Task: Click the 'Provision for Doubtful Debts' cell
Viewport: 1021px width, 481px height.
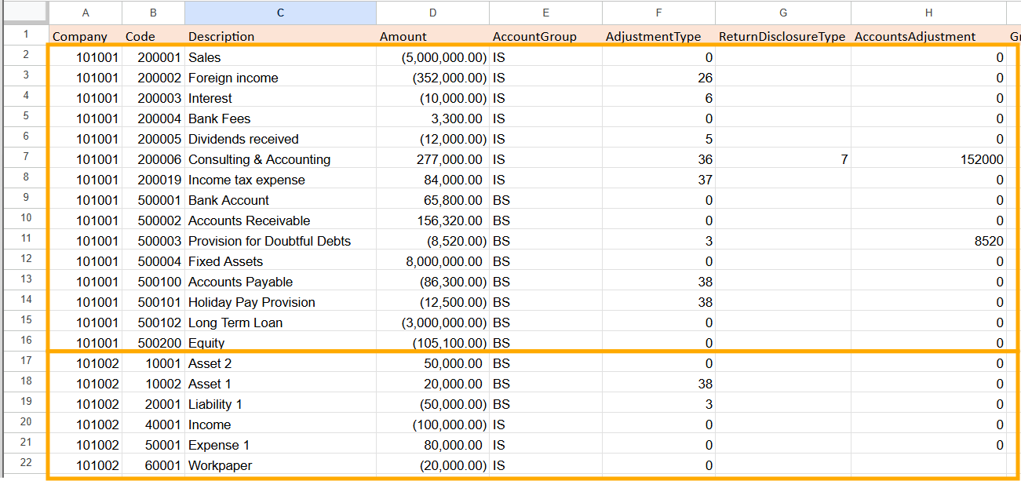Action: 281,241
